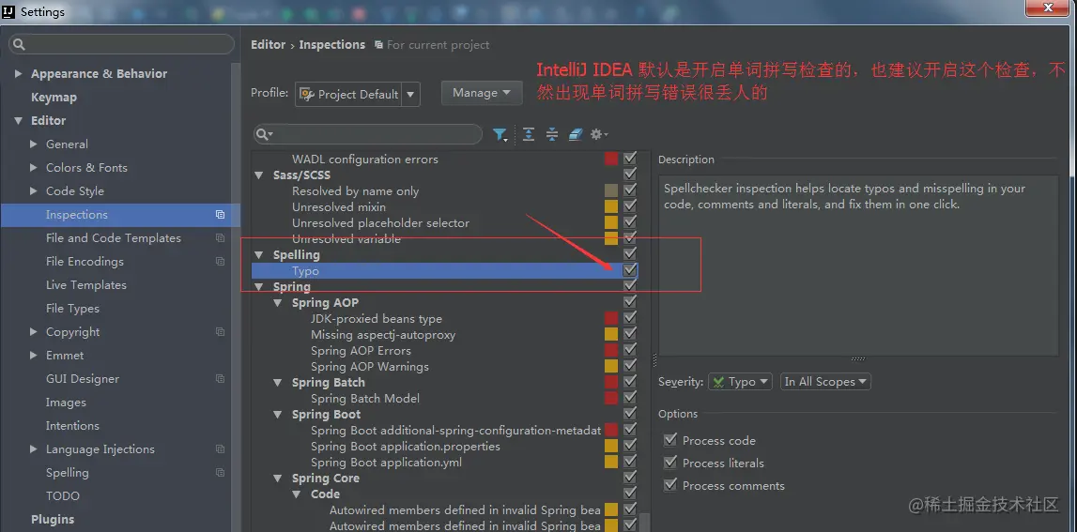Open the TODO settings page
1077x532 pixels.
point(63,495)
